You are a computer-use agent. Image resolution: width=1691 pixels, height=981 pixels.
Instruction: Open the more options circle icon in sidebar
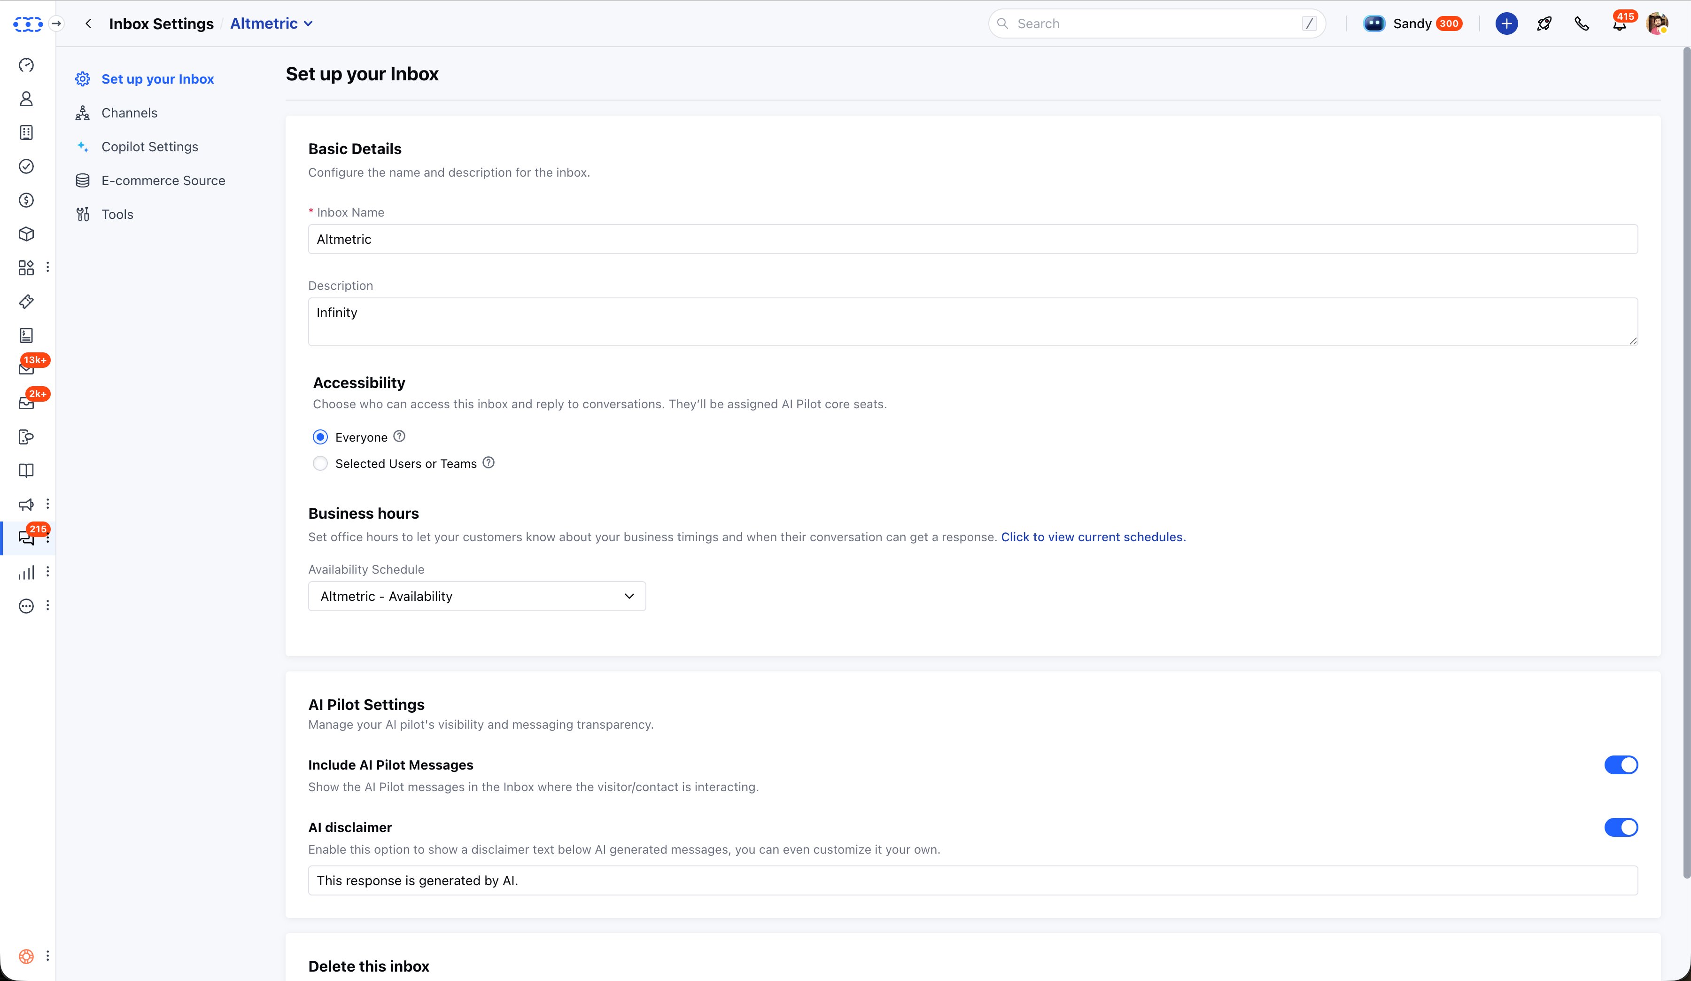pos(26,606)
